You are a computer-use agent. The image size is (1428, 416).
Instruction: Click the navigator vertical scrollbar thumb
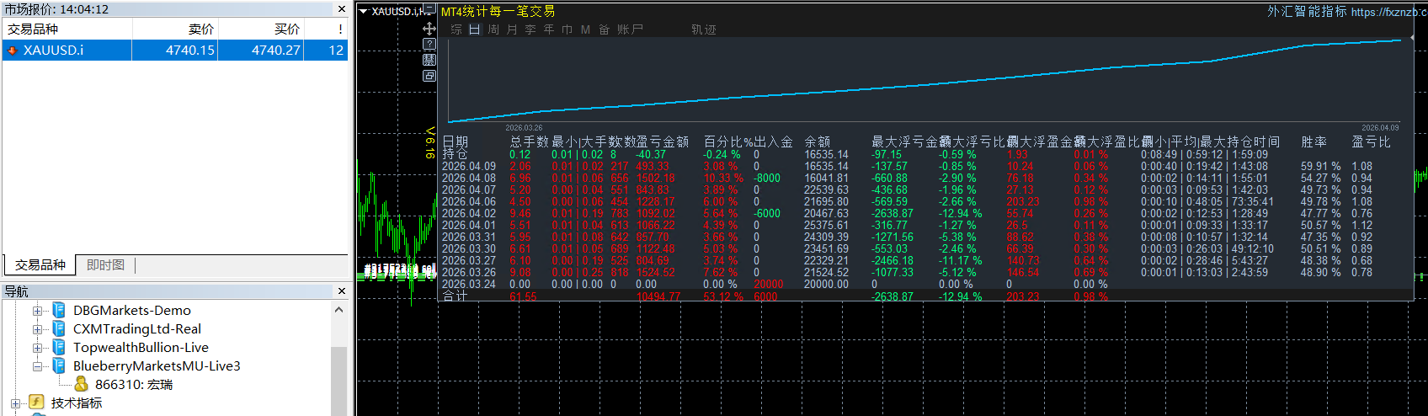coord(339,381)
